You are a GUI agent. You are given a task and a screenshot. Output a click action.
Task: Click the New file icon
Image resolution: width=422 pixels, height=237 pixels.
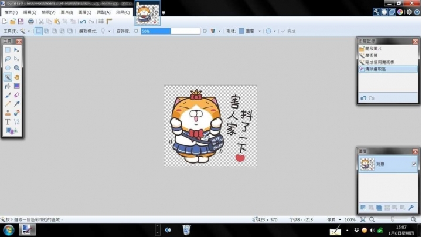(x=5, y=21)
